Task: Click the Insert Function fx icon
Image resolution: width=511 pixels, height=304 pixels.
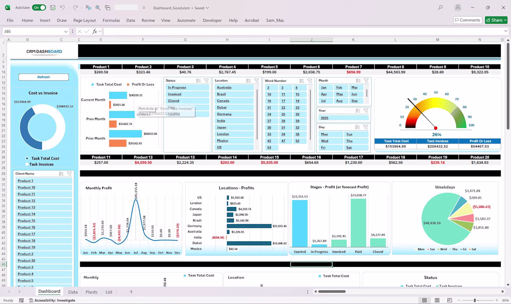Action: point(94,31)
